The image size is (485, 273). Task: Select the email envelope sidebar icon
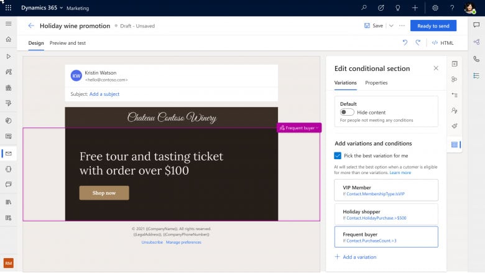pyautogui.click(x=8, y=154)
